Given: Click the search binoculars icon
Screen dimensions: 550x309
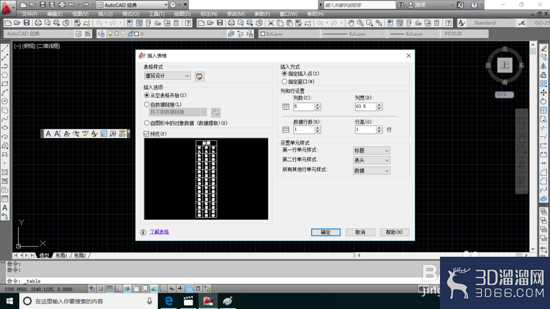Looking at the screenshot, I should (x=401, y=5).
